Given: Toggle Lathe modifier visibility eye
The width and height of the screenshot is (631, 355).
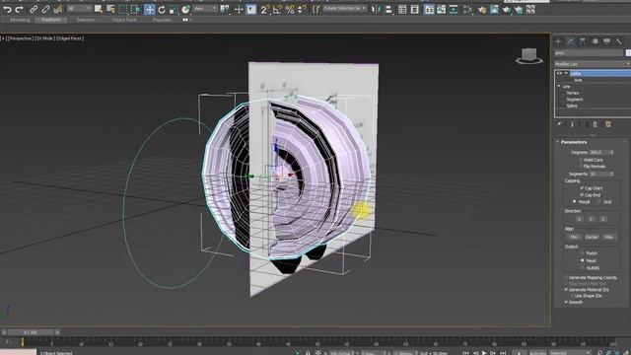Looking at the screenshot, I should pyautogui.click(x=559, y=73).
